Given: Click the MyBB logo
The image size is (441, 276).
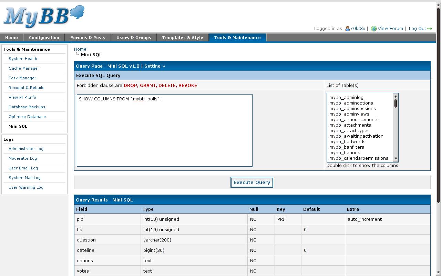Looking at the screenshot, I should pyautogui.click(x=44, y=17).
